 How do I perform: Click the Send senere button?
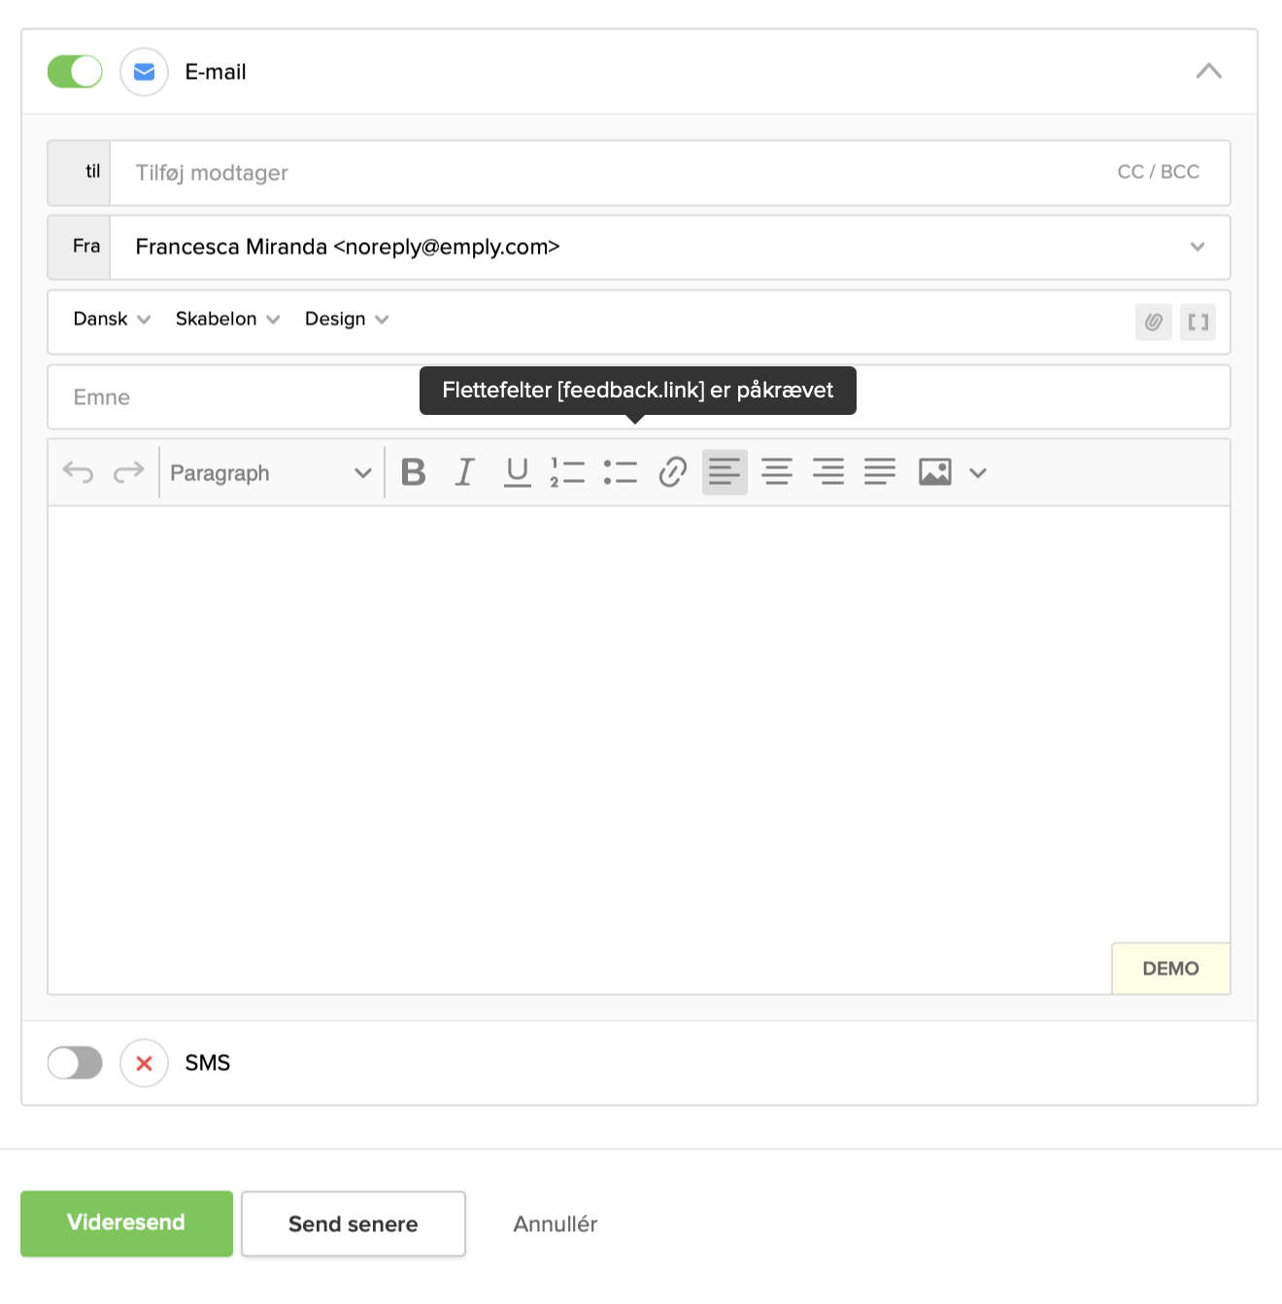tap(354, 1224)
